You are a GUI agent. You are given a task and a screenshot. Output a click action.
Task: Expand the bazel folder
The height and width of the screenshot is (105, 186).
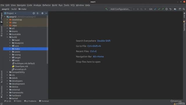(x=10, y=40)
